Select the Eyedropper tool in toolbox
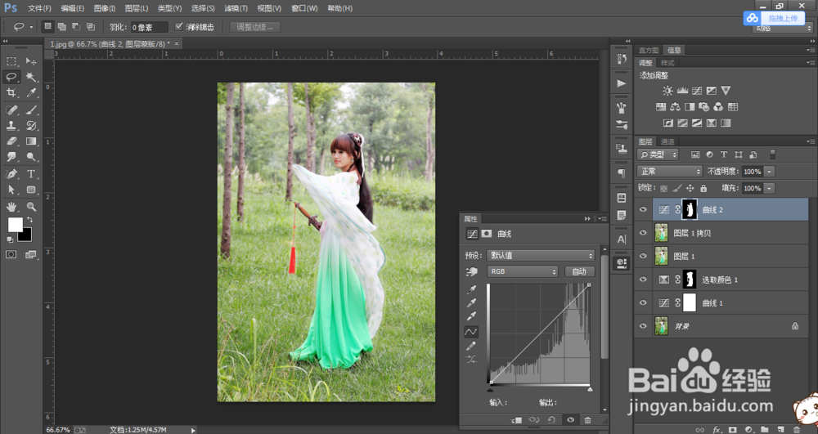This screenshot has height=434, width=818. coord(31,92)
